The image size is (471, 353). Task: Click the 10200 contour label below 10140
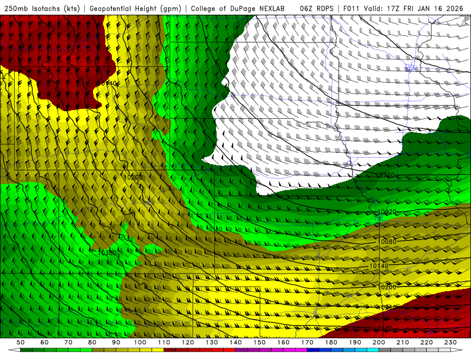pyautogui.click(x=387, y=287)
